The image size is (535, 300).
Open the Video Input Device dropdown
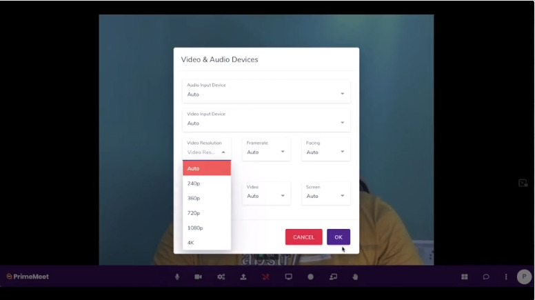click(x=266, y=120)
